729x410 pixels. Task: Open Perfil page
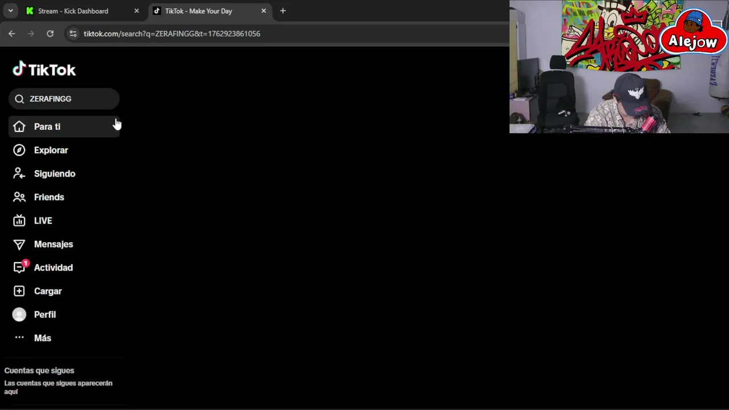[45, 314]
